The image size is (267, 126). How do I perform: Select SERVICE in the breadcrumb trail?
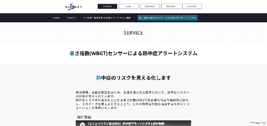[x=71, y=18]
